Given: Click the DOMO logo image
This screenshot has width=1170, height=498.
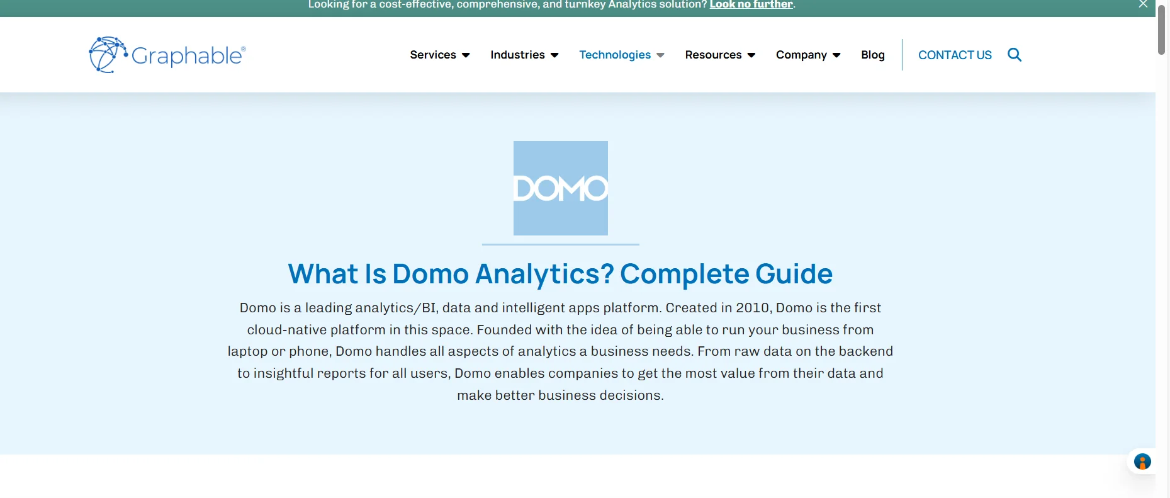Looking at the screenshot, I should click(x=560, y=188).
